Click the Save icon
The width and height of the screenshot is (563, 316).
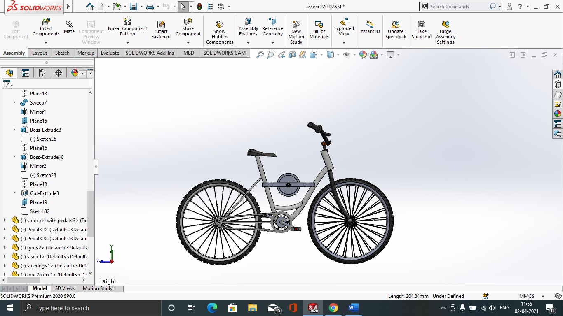(133, 7)
